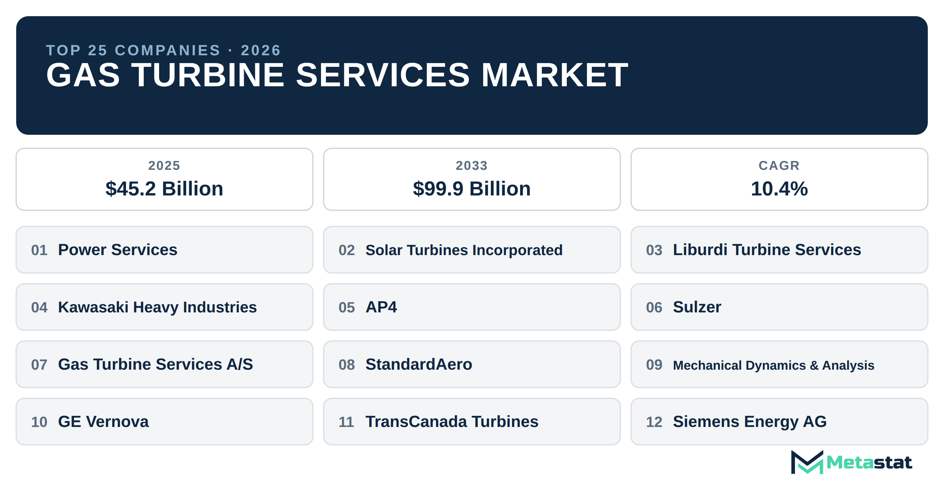944x492 pixels.
Task: Click the Gas Turbine Services Market title
Action: point(337,75)
